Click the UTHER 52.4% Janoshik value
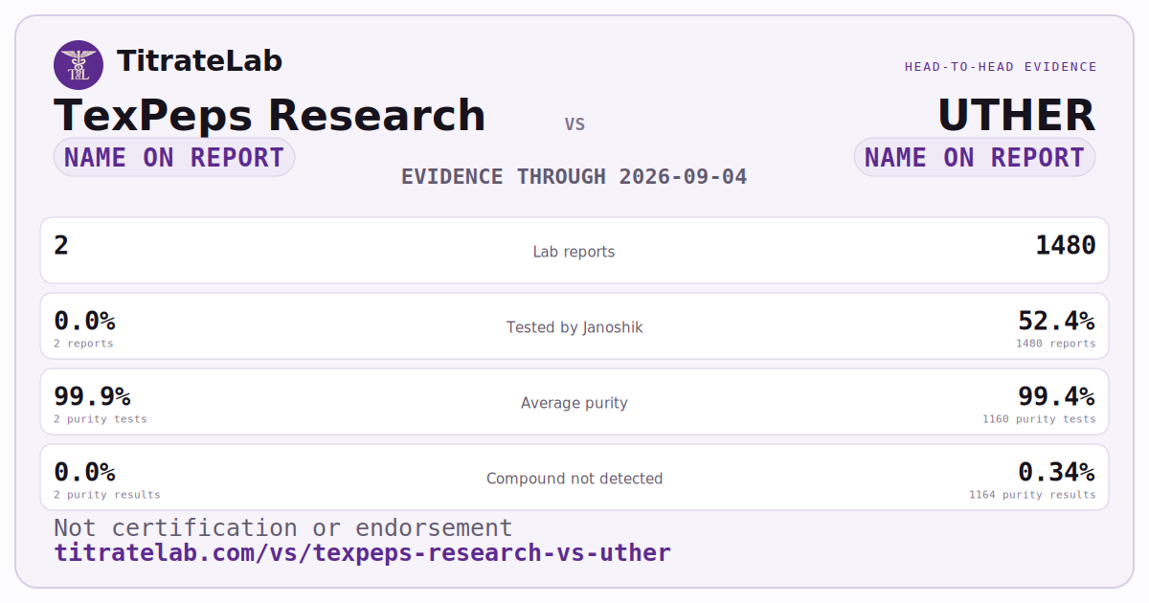 point(1057,321)
